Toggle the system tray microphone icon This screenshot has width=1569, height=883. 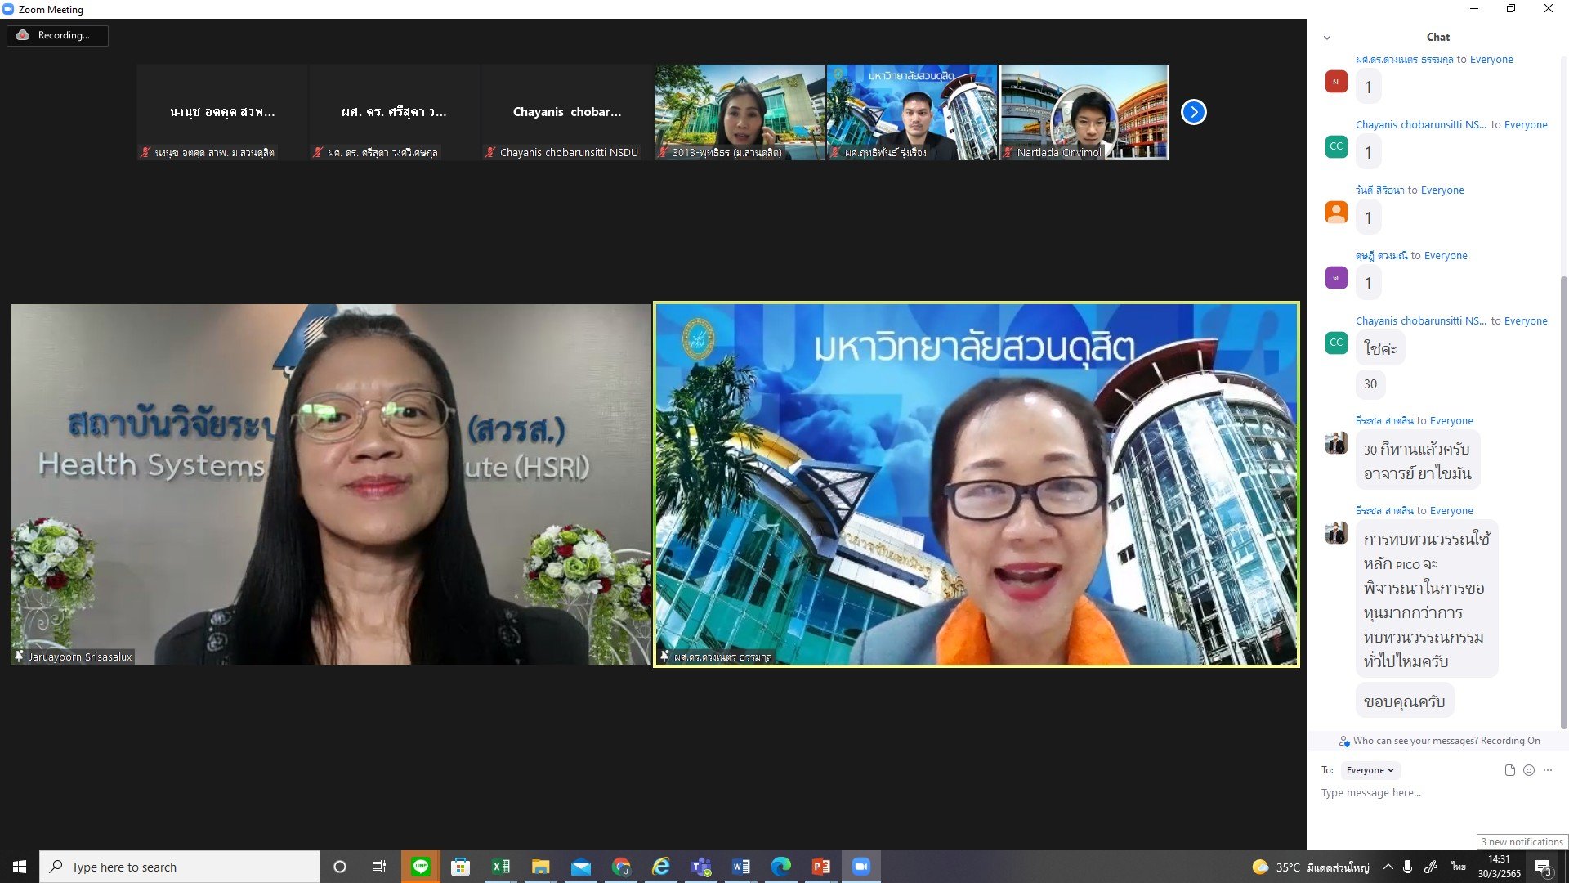[x=1407, y=867]
